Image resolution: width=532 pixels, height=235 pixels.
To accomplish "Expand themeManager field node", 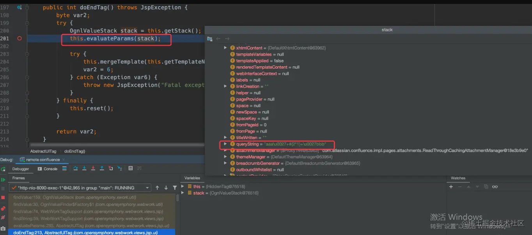I will [x=225, y=157].
